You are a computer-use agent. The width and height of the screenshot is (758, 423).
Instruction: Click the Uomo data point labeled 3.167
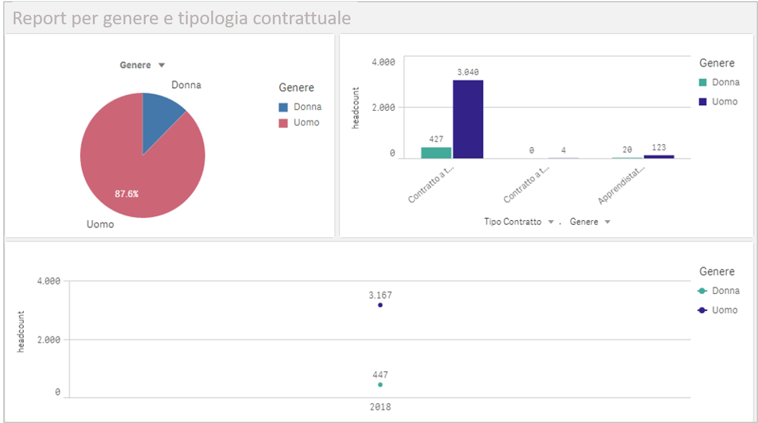(380, 305)
